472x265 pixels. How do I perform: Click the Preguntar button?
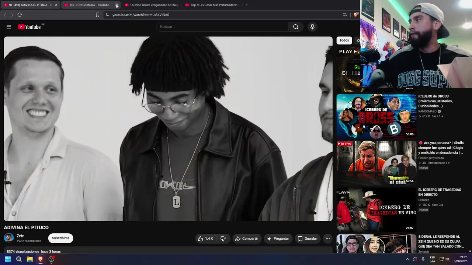pos(278,239)
